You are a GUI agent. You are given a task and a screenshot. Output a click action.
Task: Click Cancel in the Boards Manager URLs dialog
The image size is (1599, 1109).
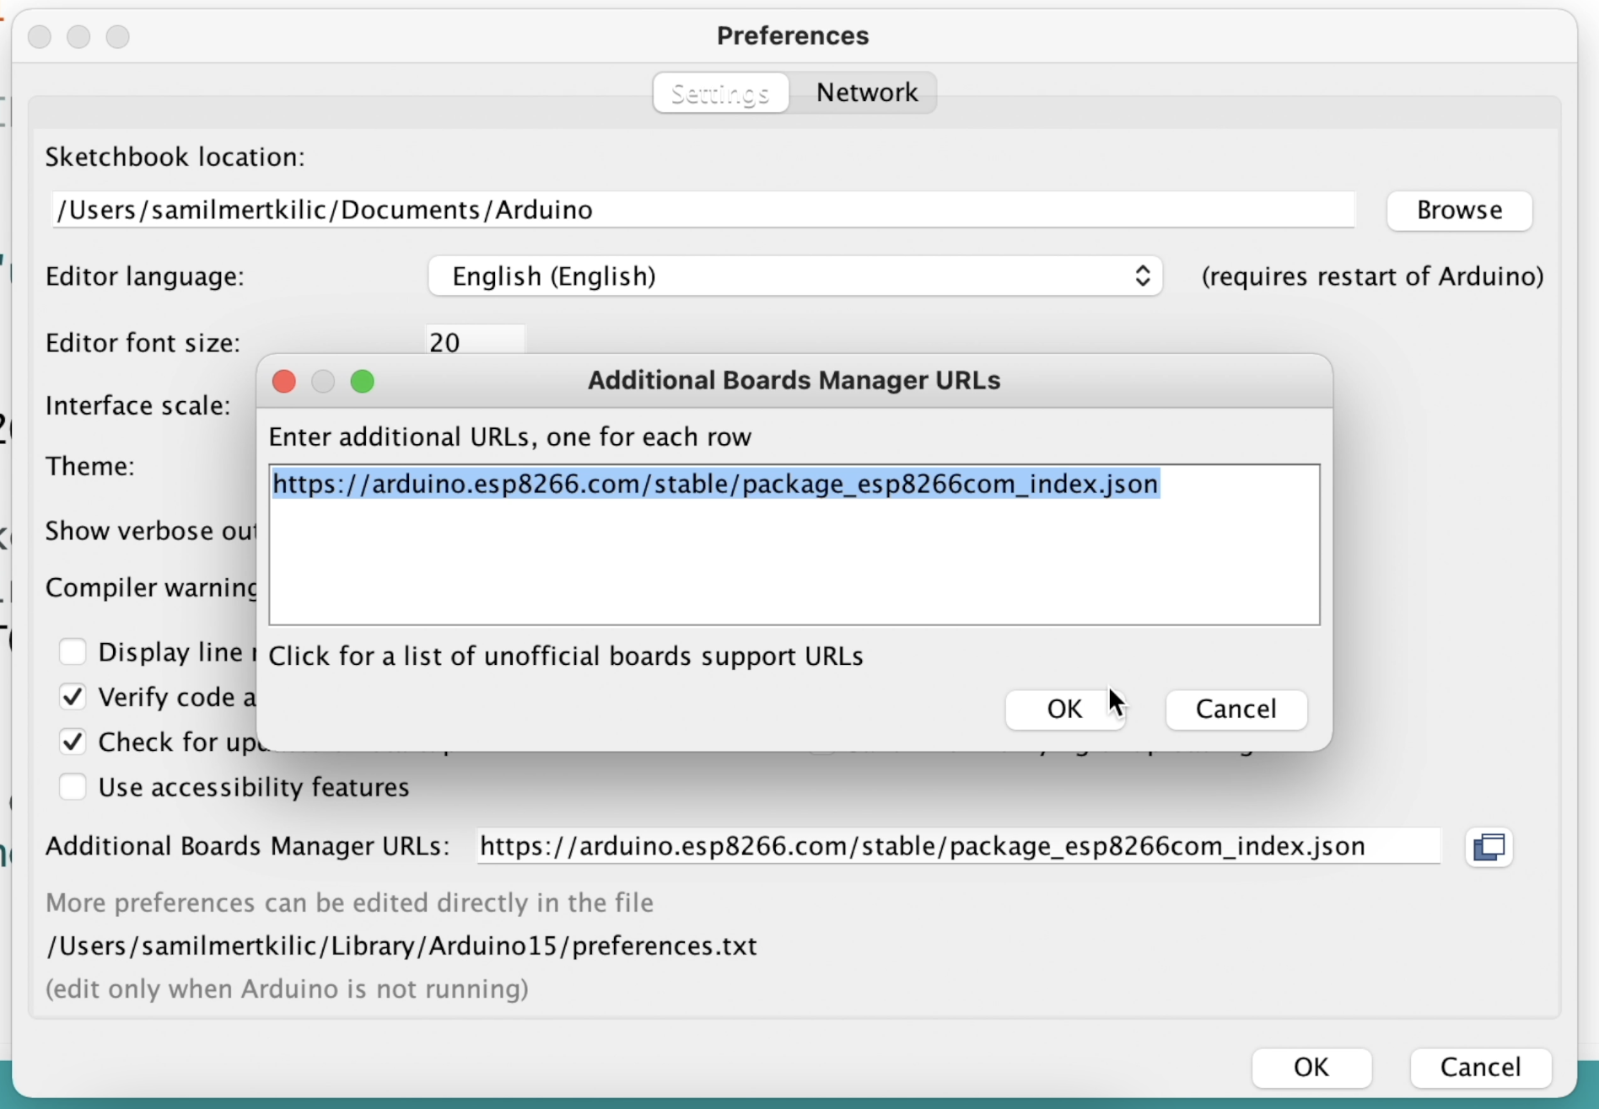coord(1236,709)
